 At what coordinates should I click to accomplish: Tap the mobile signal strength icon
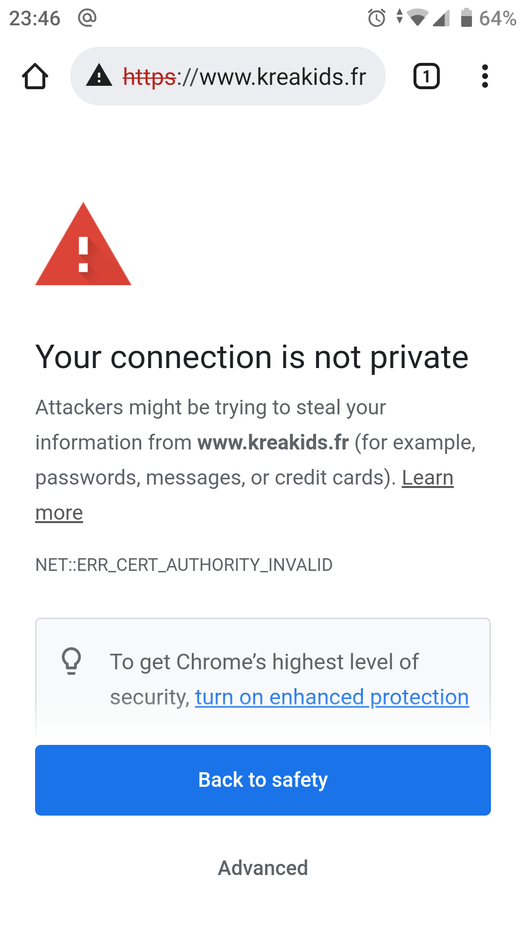tap(441, 19)
